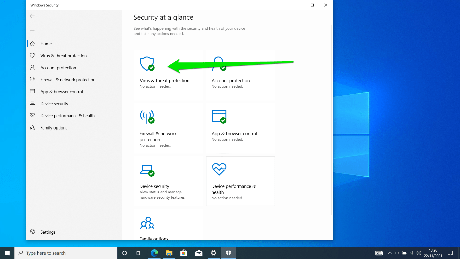Click the shield icon on the Virus protection tile

pyautogui.click(x=147, y=64)
